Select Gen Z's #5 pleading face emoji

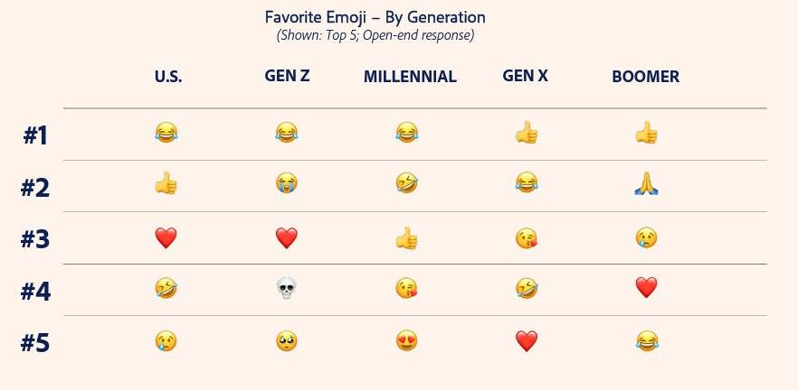click(x=287, y=341)
